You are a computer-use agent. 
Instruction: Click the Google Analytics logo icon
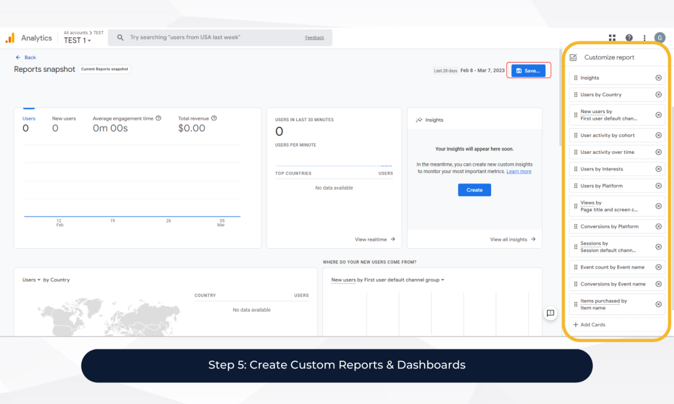click(x=10, y=38)
